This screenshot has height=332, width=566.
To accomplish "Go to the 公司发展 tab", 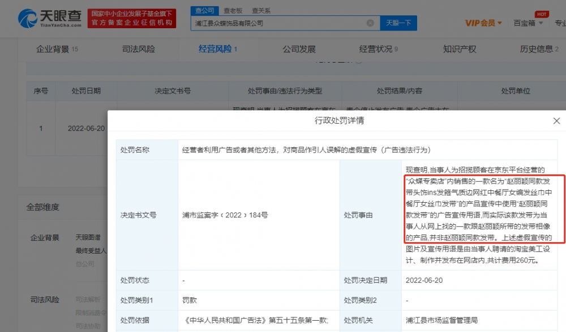I will tap(299, 49).
